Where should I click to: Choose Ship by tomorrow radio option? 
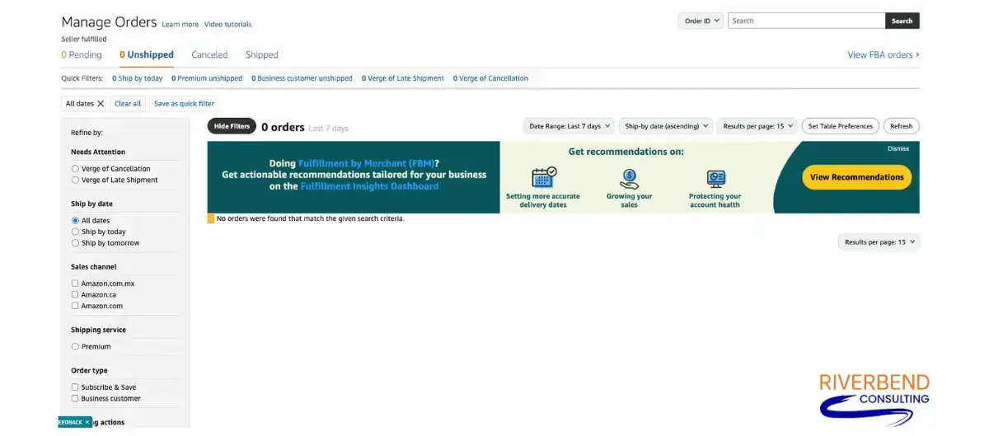pos(75,243)
